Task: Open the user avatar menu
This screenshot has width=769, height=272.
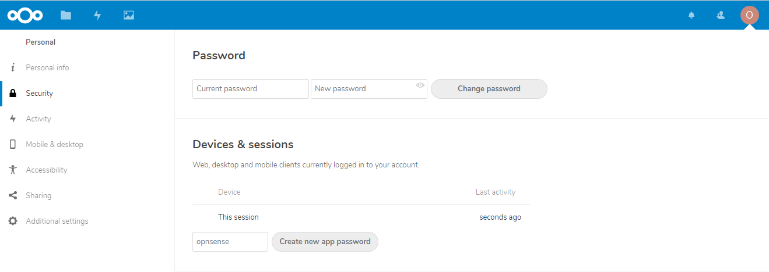Action: pos(749,15)
